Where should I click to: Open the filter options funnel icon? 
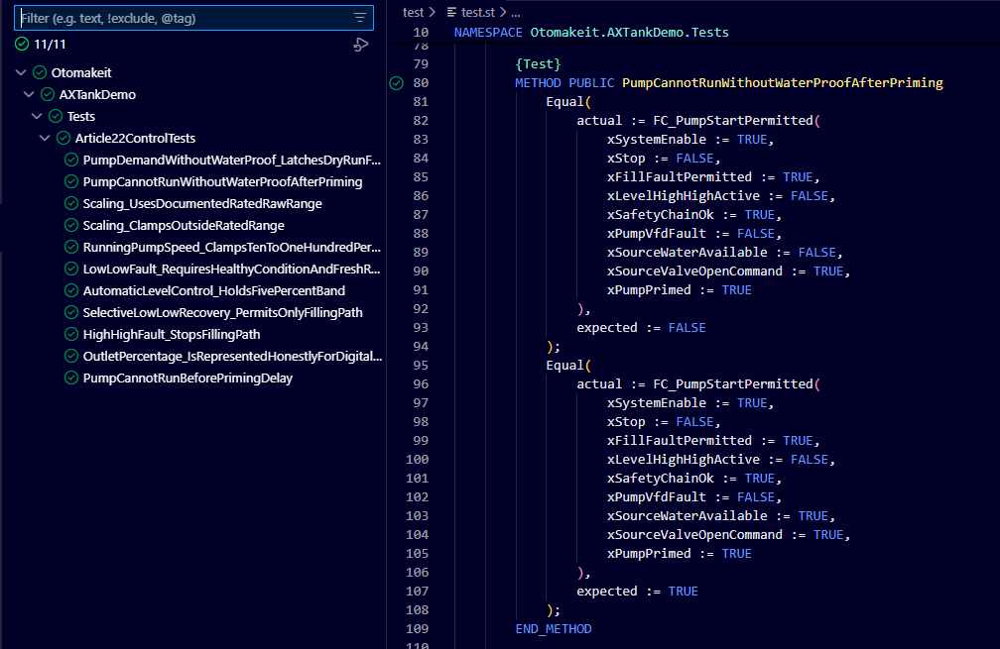click(360, 18)
